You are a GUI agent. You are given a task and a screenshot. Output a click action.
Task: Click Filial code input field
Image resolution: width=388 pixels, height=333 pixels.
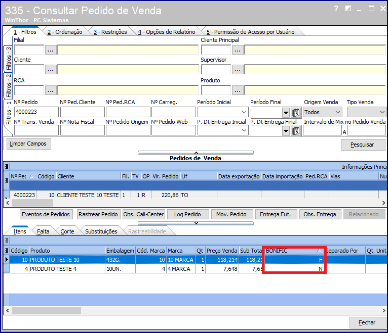(29, 50)
